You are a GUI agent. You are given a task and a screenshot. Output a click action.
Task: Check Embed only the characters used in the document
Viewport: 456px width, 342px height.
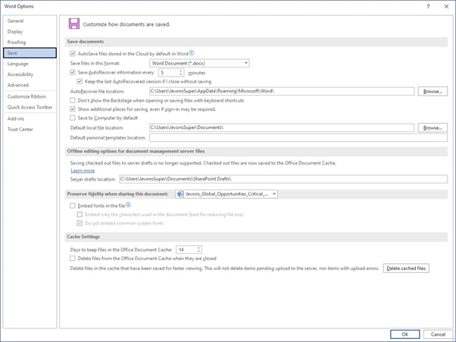pyautogui.click(x=80, y=215)
